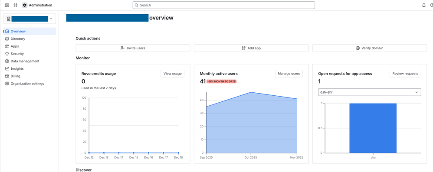Click the Quick actions heading

tap(88, 38)
